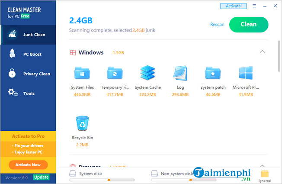
Task: Click the PC Boost rocket icon
Action: point(12,54)
